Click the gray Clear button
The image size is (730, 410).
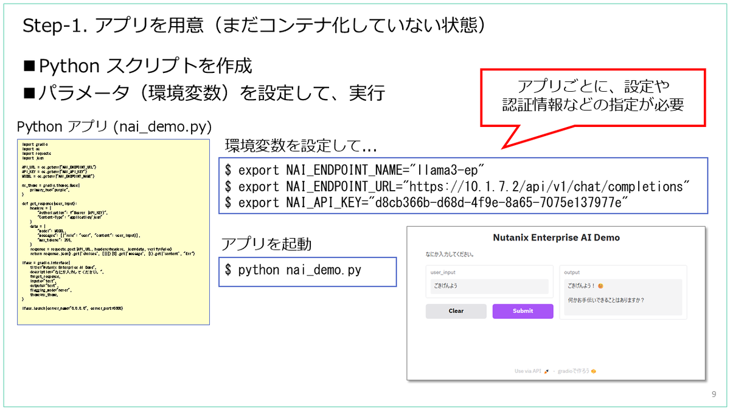456,311
